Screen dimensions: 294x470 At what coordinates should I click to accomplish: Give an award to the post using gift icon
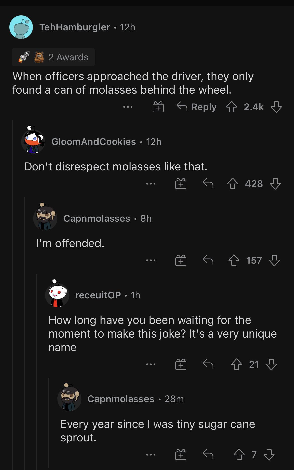pyautogui.click(x=158, y=107)
